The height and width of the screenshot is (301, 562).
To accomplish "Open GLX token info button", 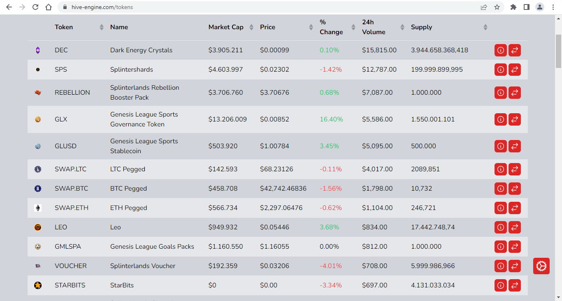I will (x=501, y=119).
